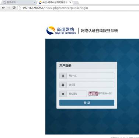This screenshot has height=138, width=139.
Task: Click the favicon on the first tab
Action: tap(4, 2)
